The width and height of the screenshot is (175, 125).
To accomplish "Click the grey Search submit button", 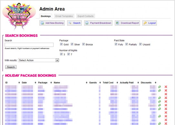I will pyautogui.click(x=11, y=67).
